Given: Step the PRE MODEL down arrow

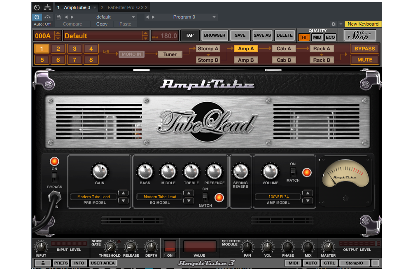Looking at the screenshot, I should tap(123, 201).
